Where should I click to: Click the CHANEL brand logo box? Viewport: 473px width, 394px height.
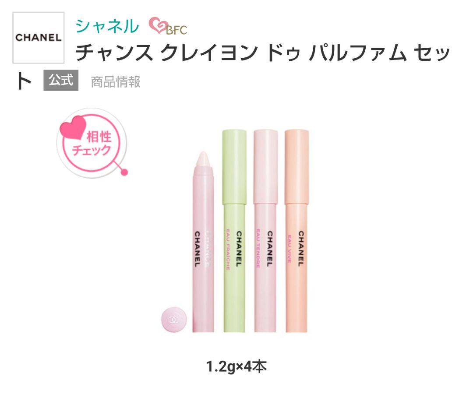tap(38, 38)
